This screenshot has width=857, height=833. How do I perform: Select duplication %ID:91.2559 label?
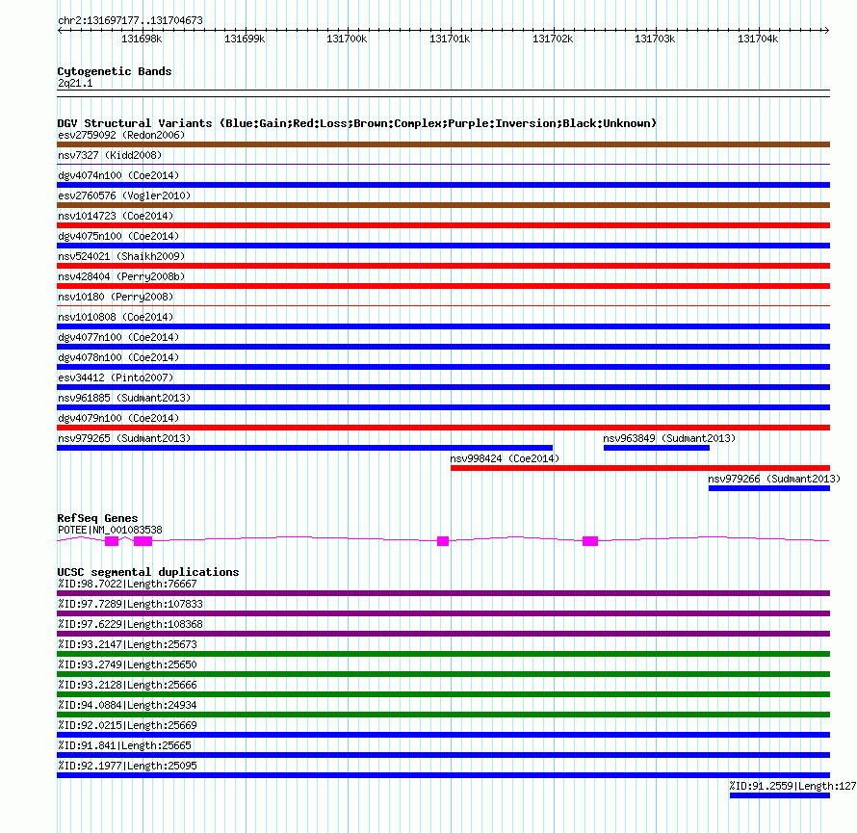(x=792, y=786)
